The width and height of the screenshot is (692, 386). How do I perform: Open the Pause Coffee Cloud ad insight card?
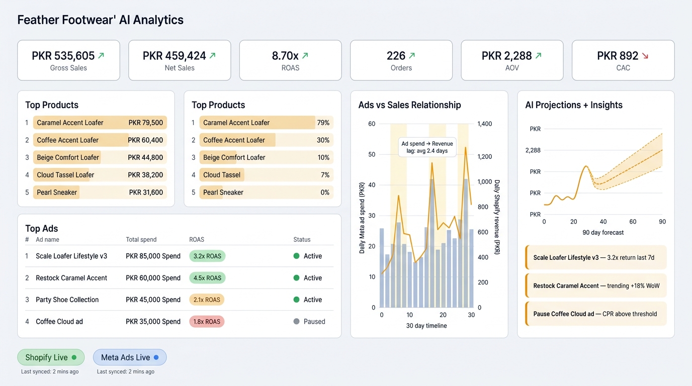tap(596, 314)
